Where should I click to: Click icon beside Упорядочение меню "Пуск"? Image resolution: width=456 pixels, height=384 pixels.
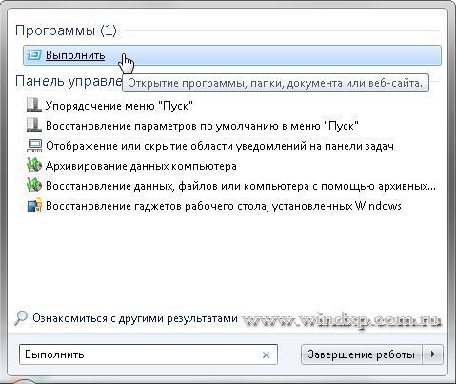pyautogui.click(x=34, y=106)
